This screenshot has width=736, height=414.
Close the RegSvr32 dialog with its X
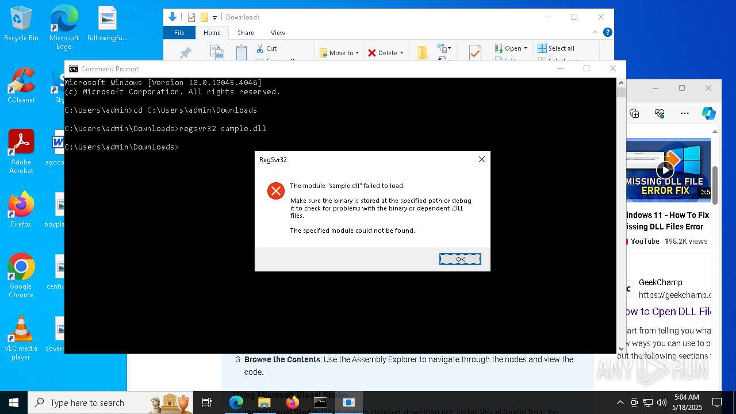482,159
